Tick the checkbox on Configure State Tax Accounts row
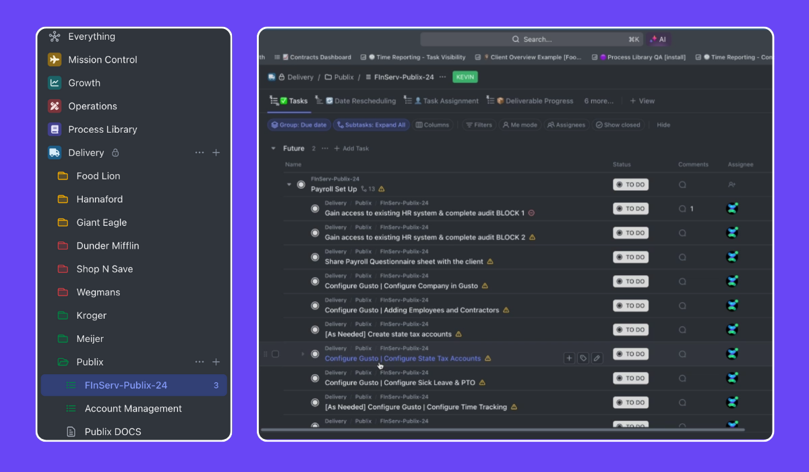This screenshot has width=809, height=472. [275, 354]
